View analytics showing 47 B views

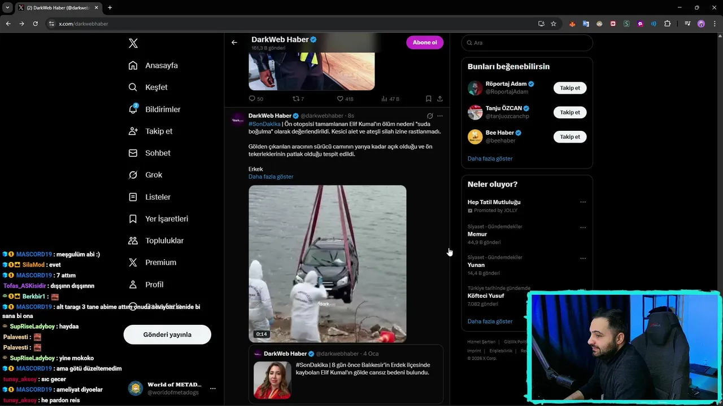(x=390, y=99)
